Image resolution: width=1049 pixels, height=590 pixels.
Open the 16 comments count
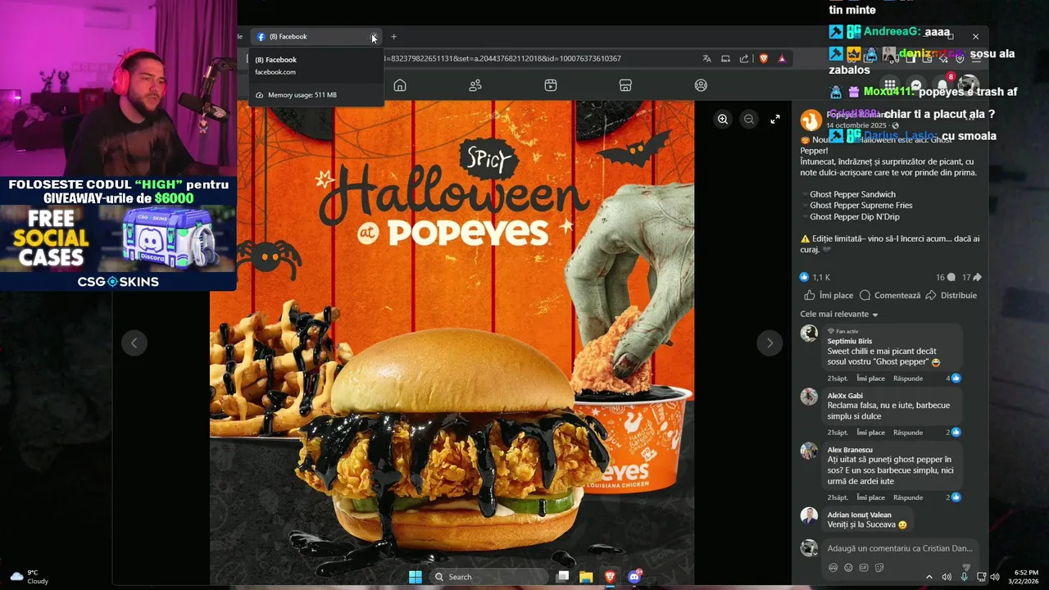tap(946, 278)
